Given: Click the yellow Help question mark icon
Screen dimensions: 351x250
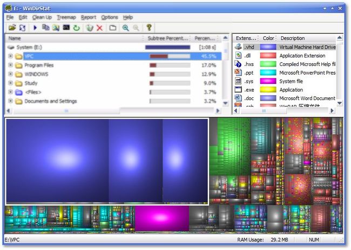Looking at the screenshot, I should pos(149,28).
